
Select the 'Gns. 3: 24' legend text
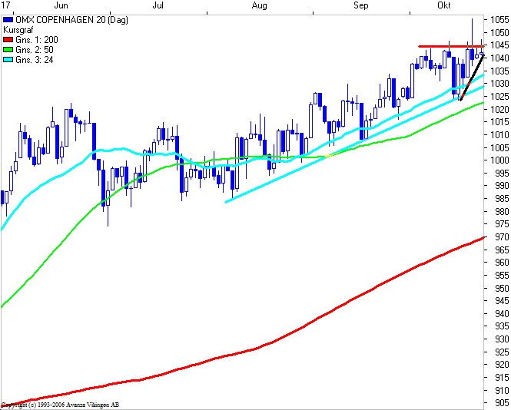pos(33,59)
